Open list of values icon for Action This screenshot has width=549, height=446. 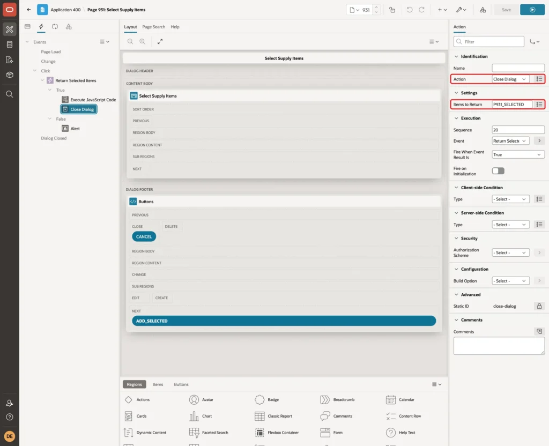(x=539, y=79)
